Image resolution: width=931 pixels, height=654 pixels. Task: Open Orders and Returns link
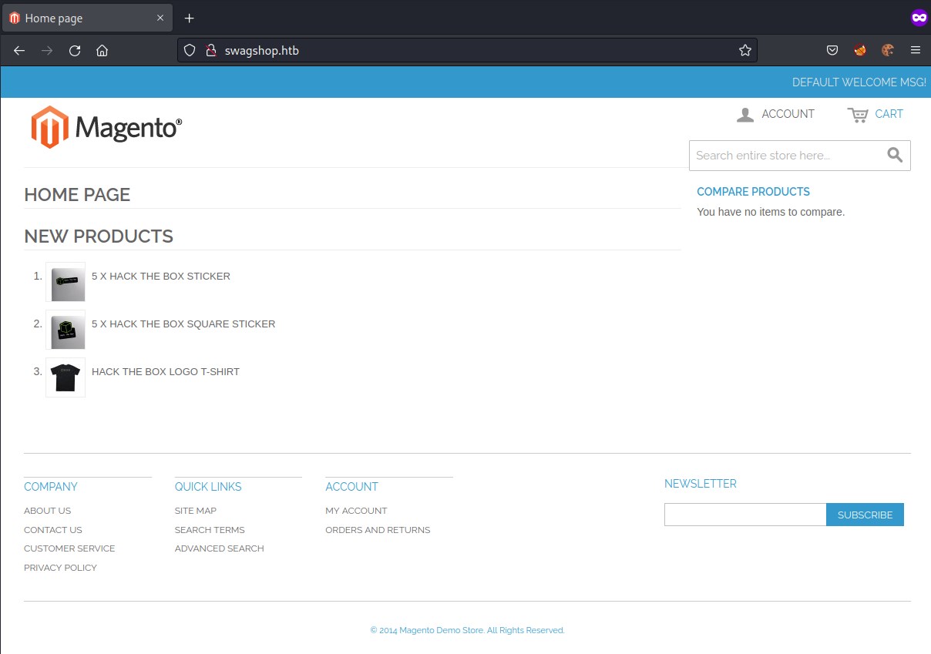coord(378,530)
